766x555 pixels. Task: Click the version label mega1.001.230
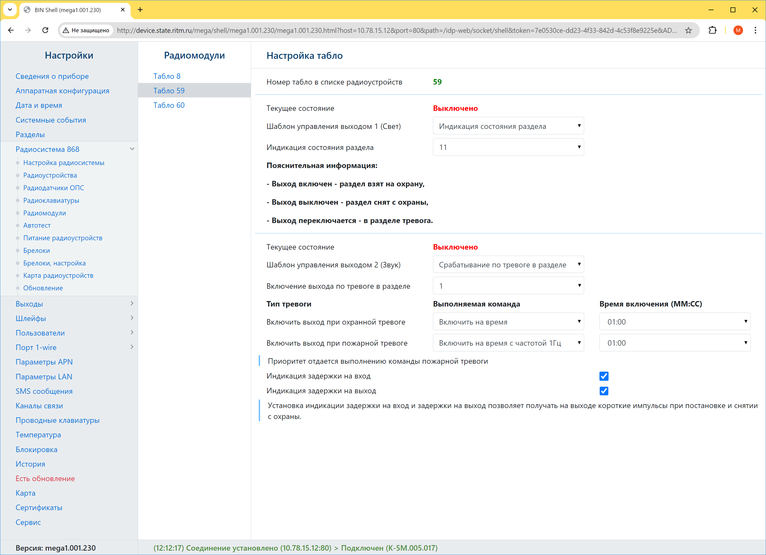point(56,548)
